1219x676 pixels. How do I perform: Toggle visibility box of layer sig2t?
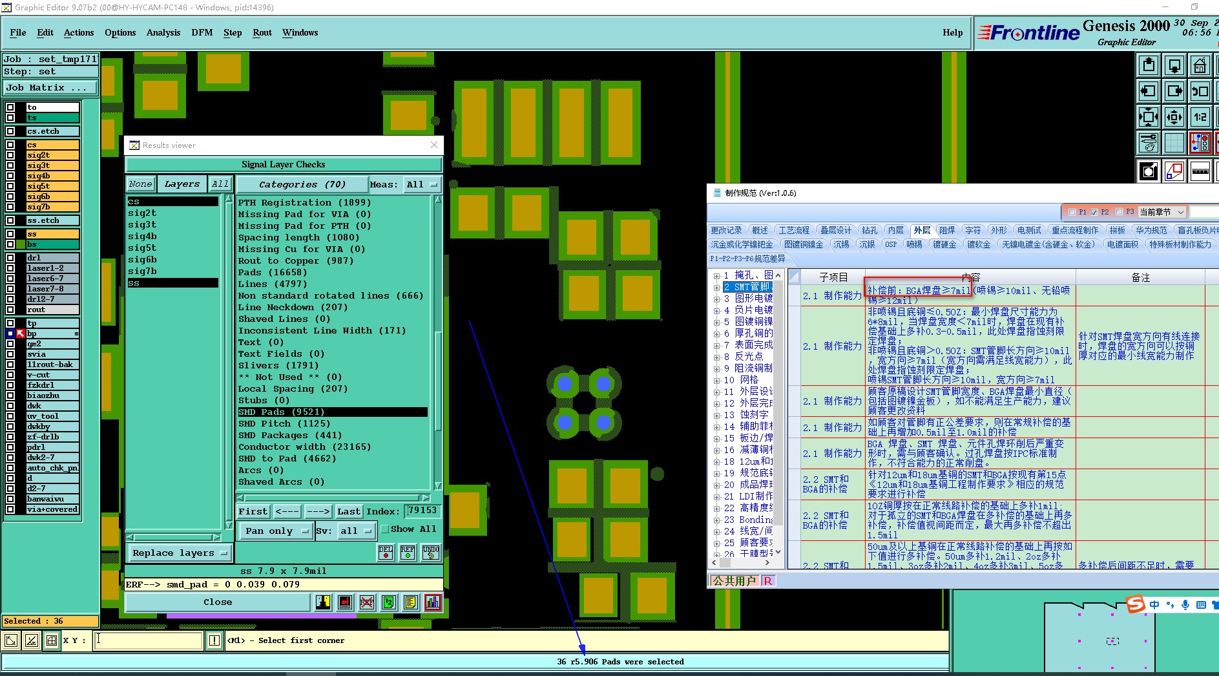(x=10, y=155)
